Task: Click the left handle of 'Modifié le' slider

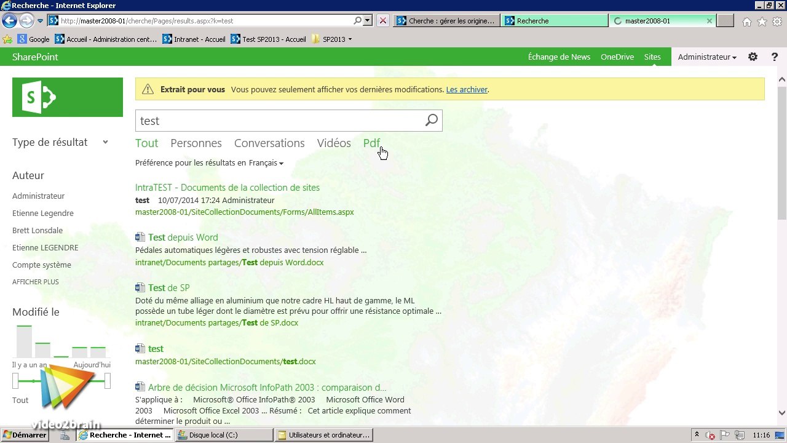Action: pos(15,381)
